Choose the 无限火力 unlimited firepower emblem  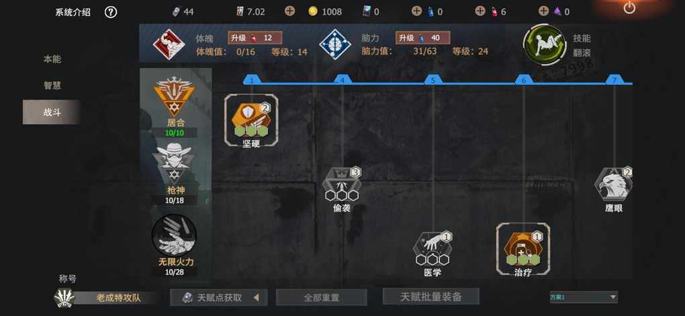[x=174, y=235]
